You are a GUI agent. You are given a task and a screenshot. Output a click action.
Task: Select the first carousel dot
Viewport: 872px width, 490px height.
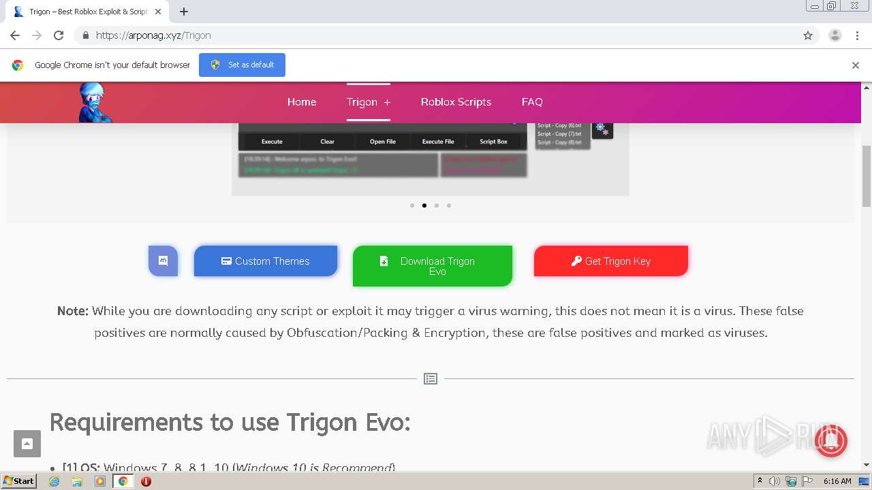click(x=412, y=206)
